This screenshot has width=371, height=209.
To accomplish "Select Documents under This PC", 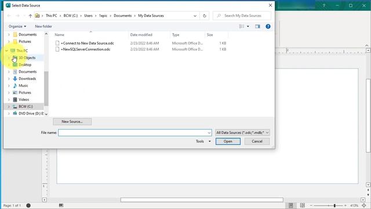I will [x=27, y=71].
